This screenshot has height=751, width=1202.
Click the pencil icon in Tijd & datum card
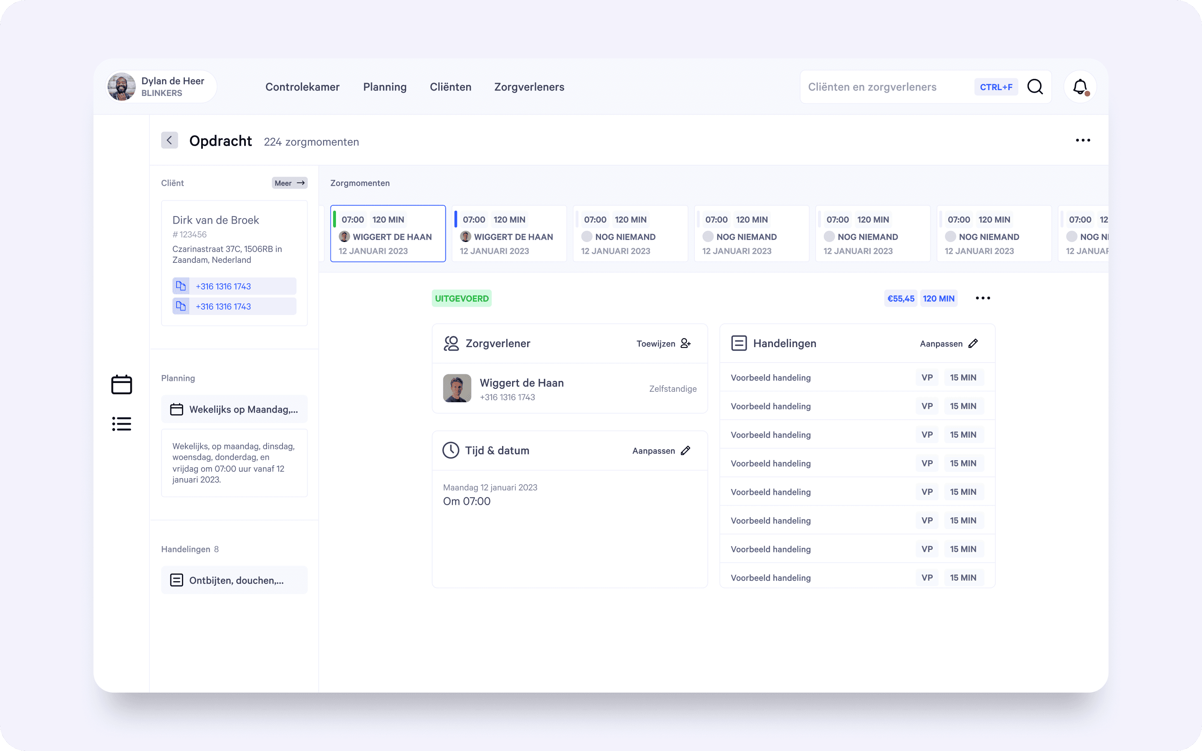pyautogui.click(x=685, y=451)
